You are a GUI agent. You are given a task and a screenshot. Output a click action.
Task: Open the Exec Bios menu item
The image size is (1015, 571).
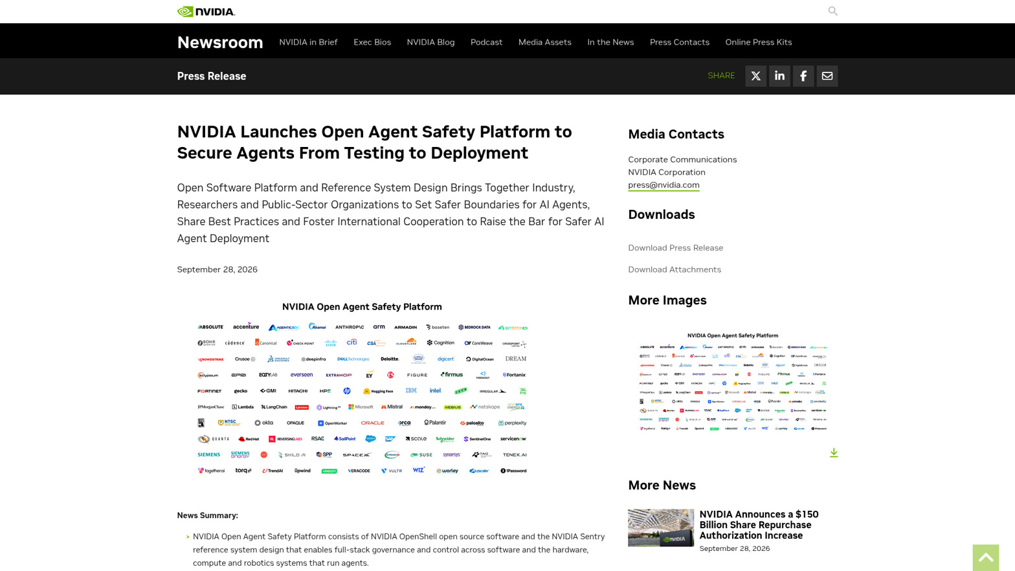pos(372,42)
